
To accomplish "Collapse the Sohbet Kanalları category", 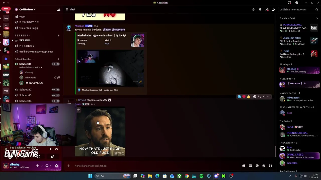I will pyautogui.click(x=24, y=59).
